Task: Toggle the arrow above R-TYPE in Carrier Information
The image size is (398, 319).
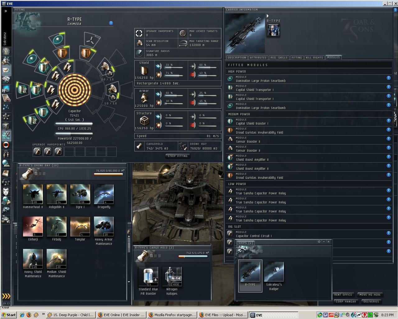Action: point(267,16)
